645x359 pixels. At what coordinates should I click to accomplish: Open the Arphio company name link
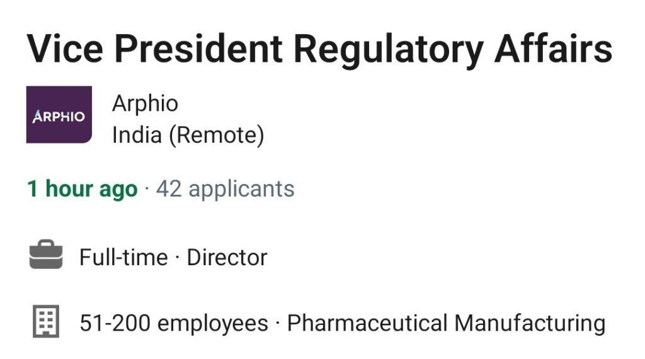146,103
